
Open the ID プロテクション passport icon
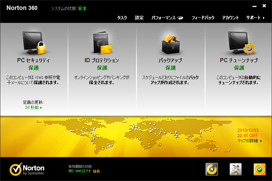[x=102, y=43]
